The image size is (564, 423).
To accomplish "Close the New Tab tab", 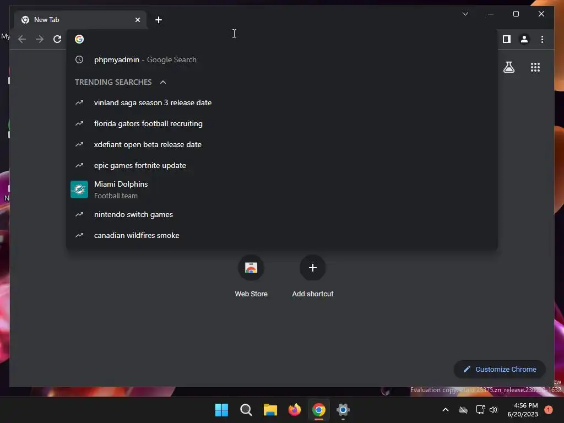I will coord(137,20).
